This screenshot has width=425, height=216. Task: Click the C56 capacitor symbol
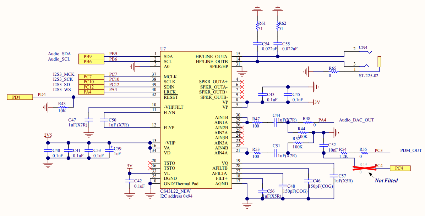point(262,191)
